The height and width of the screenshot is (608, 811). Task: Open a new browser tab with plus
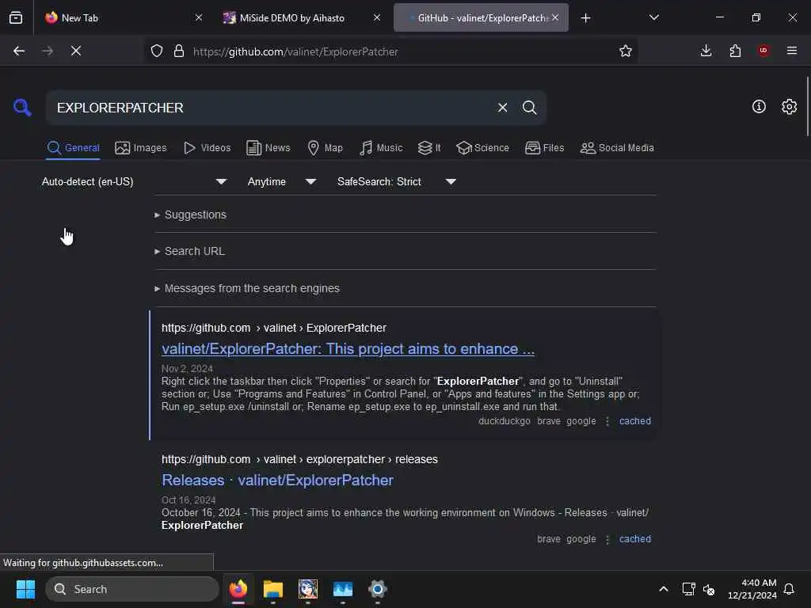pos(585,18)
